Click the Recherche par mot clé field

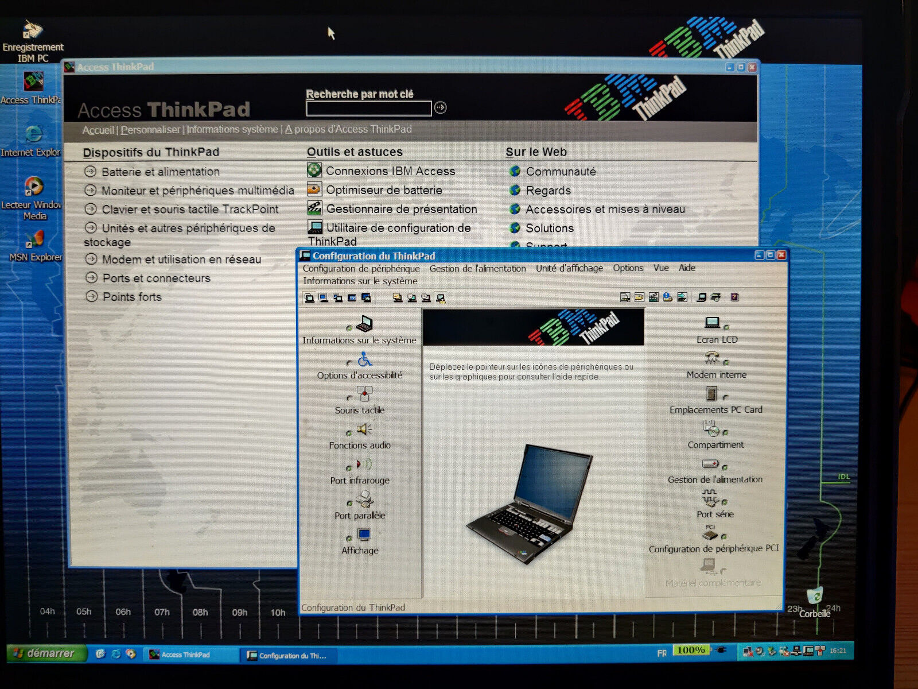pyautogui.click(x=369, y=108)
